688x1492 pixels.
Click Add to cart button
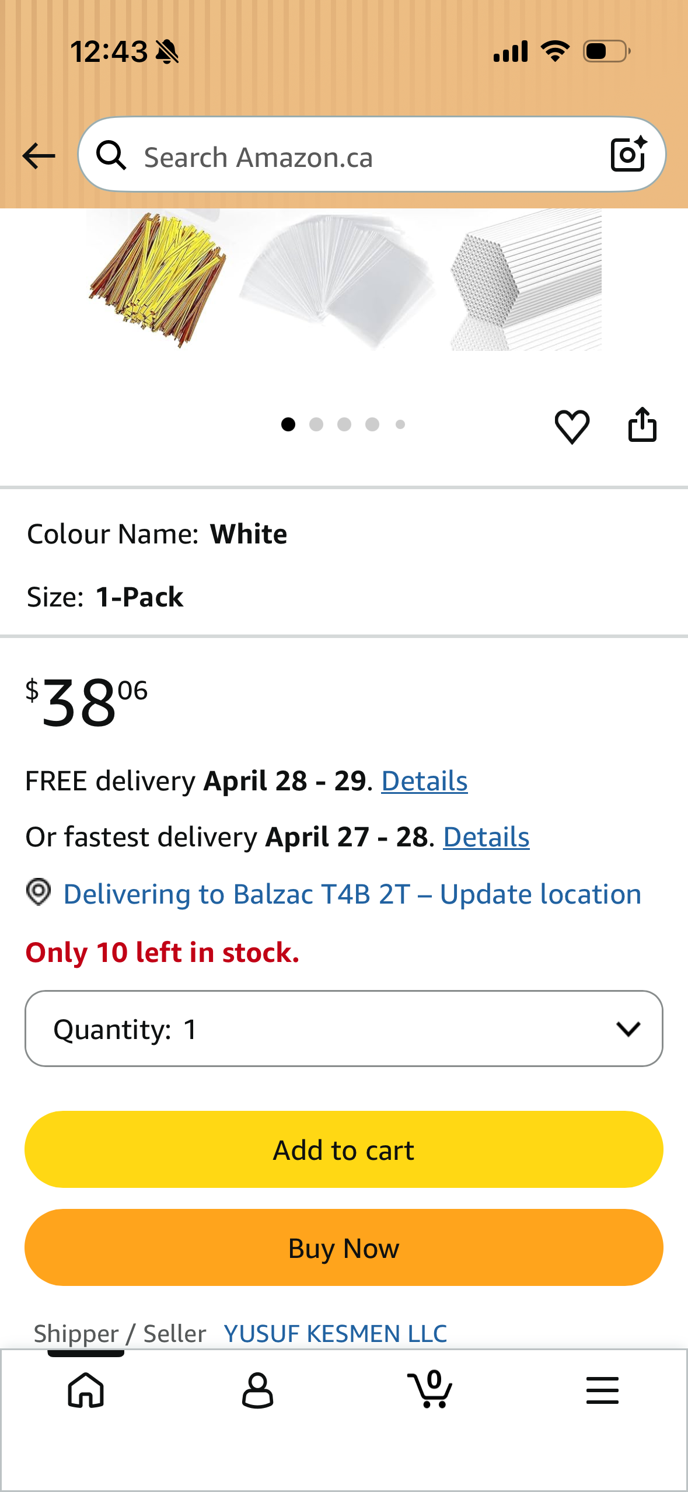pyautogui.click(x=344, y=1149)
